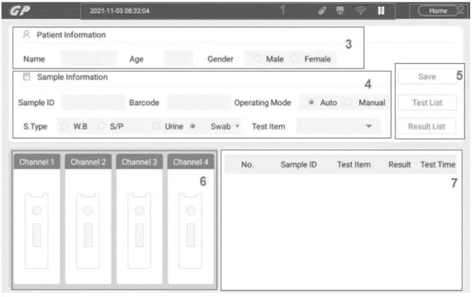The height and width of the screenshot is (297, 472).
Task: Select the Channel 3 test cassette
Action: click(139, 231)
